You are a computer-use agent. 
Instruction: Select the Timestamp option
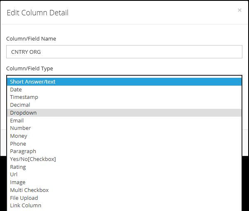coord(124,97)
